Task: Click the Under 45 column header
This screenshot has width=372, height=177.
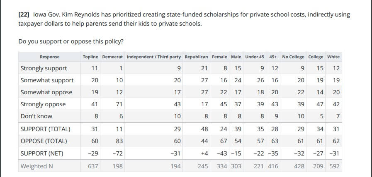Action: point(254,57)
